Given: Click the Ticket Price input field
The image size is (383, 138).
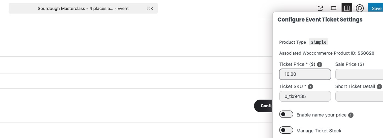Looking at the screenshot, I should click(305, 74).
